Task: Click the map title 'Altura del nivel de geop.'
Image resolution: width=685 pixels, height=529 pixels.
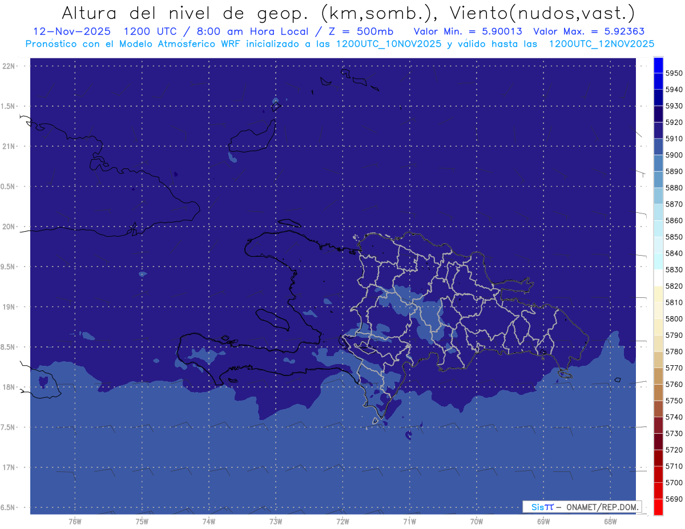Action: pyautogui.click(x=185, y=13)
